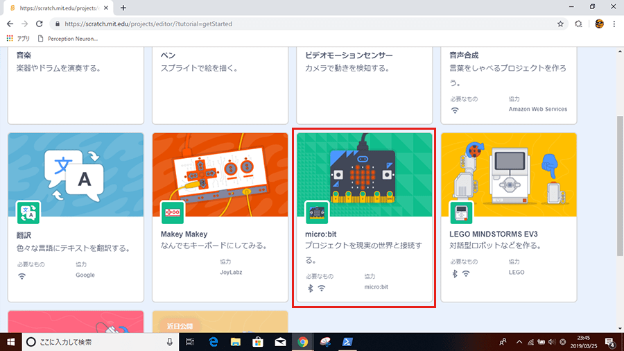
Task: Open the LEGO MINDSTORMS EV3 illustration
Action: tap(509, 175)
